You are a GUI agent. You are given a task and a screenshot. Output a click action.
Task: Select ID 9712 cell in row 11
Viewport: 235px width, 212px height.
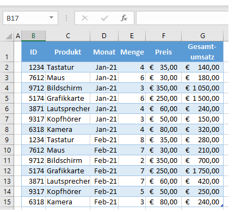(33, 160)
